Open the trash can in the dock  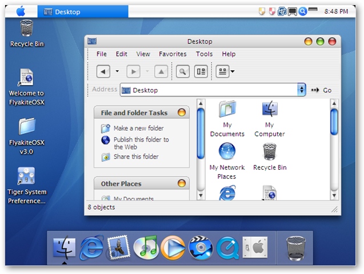click(x=296, y=248)
